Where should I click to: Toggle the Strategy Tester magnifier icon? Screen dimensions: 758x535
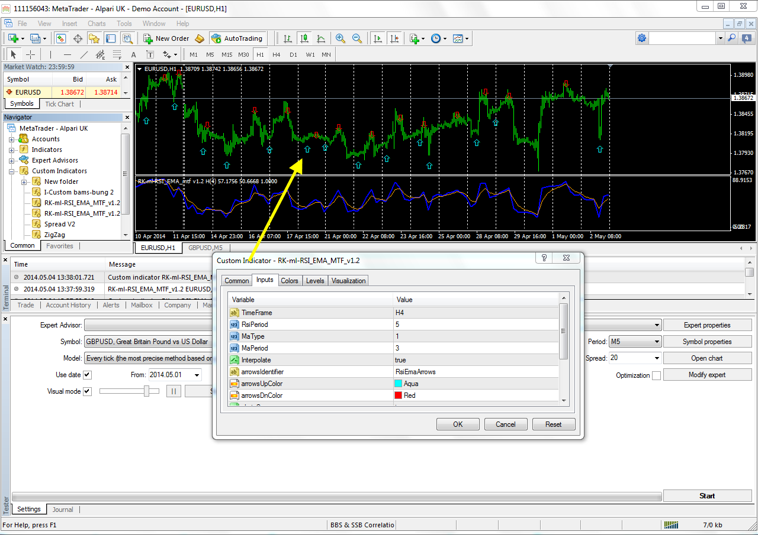(x=127, y=38)
